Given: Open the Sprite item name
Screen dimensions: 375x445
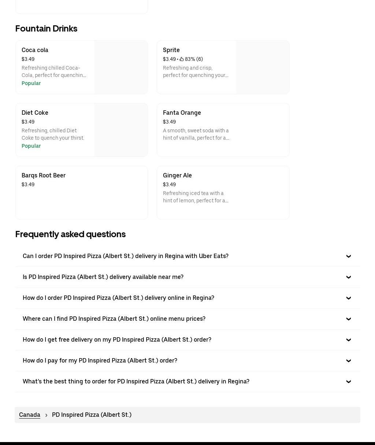Looking at the screenshot, I should click(x=171, y=50).
